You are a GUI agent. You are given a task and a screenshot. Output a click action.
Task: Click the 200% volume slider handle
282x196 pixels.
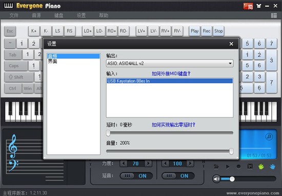tap(231, 151)
